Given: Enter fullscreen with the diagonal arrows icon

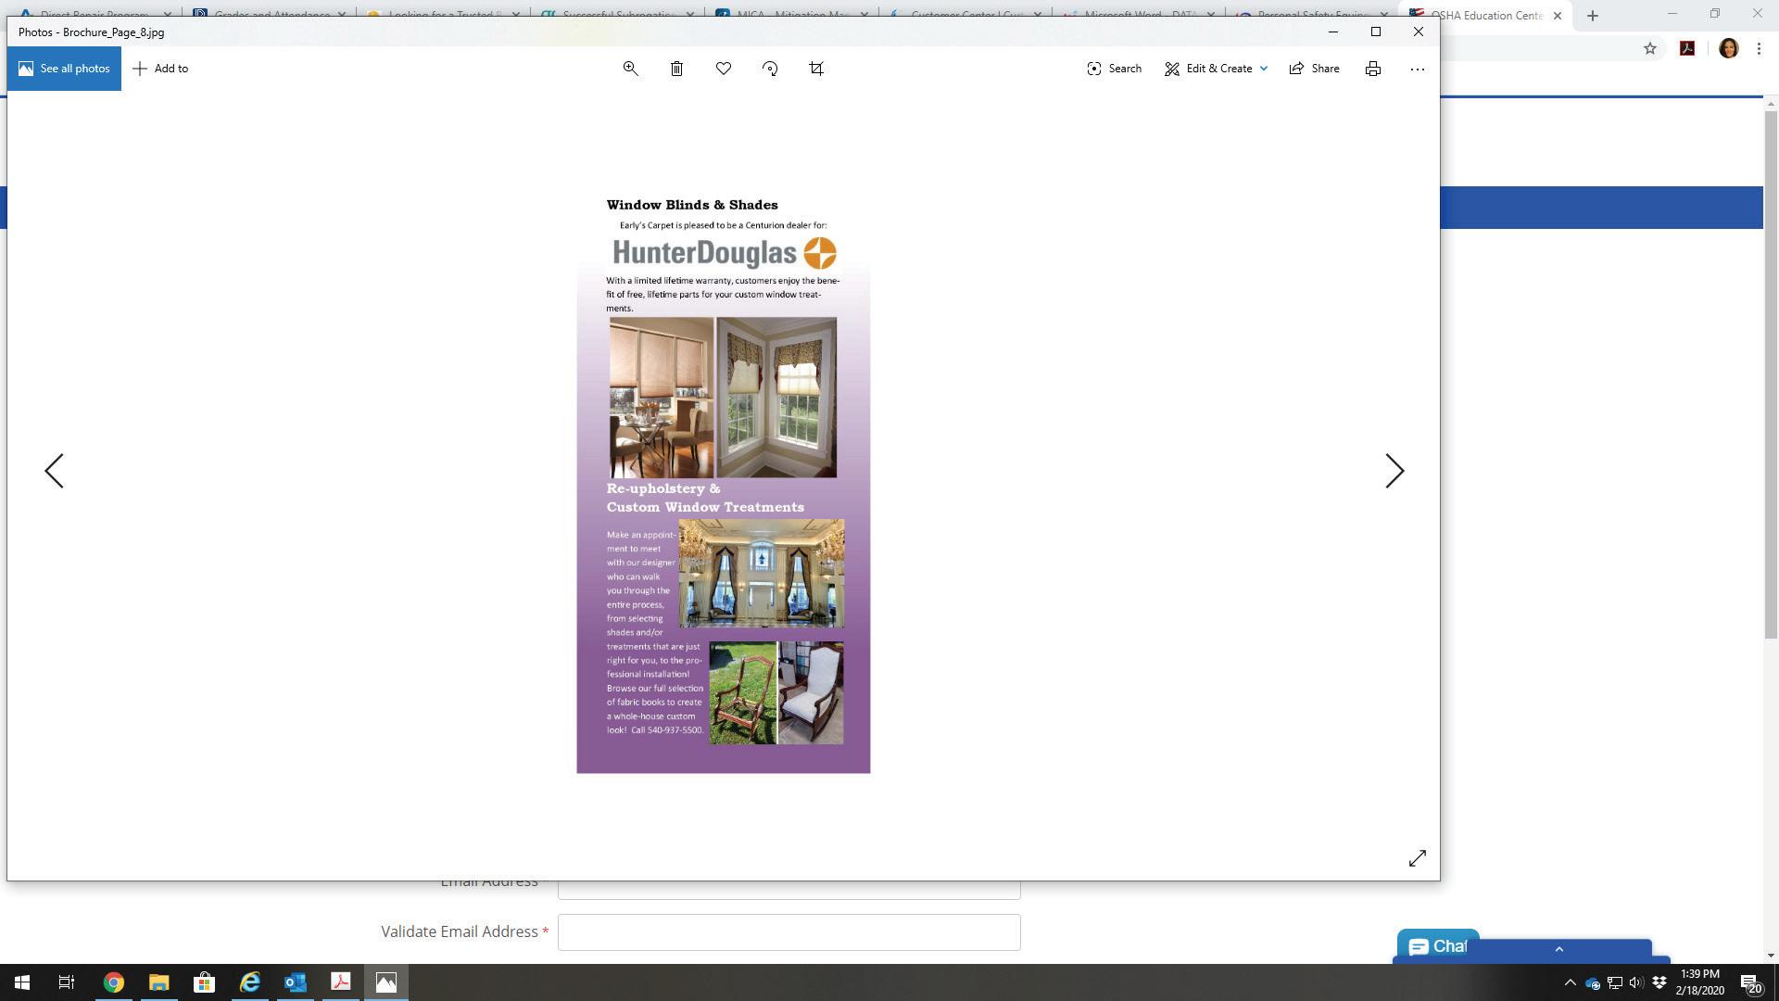Looking at the screenshot, I should [x=1417, y=858].
